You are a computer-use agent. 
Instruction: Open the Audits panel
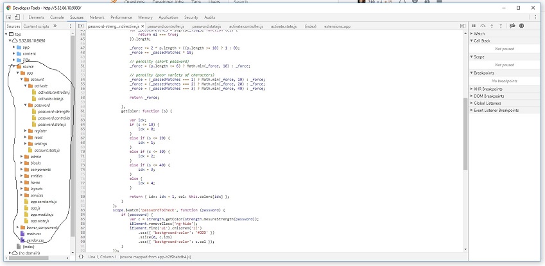click(209, 17)
